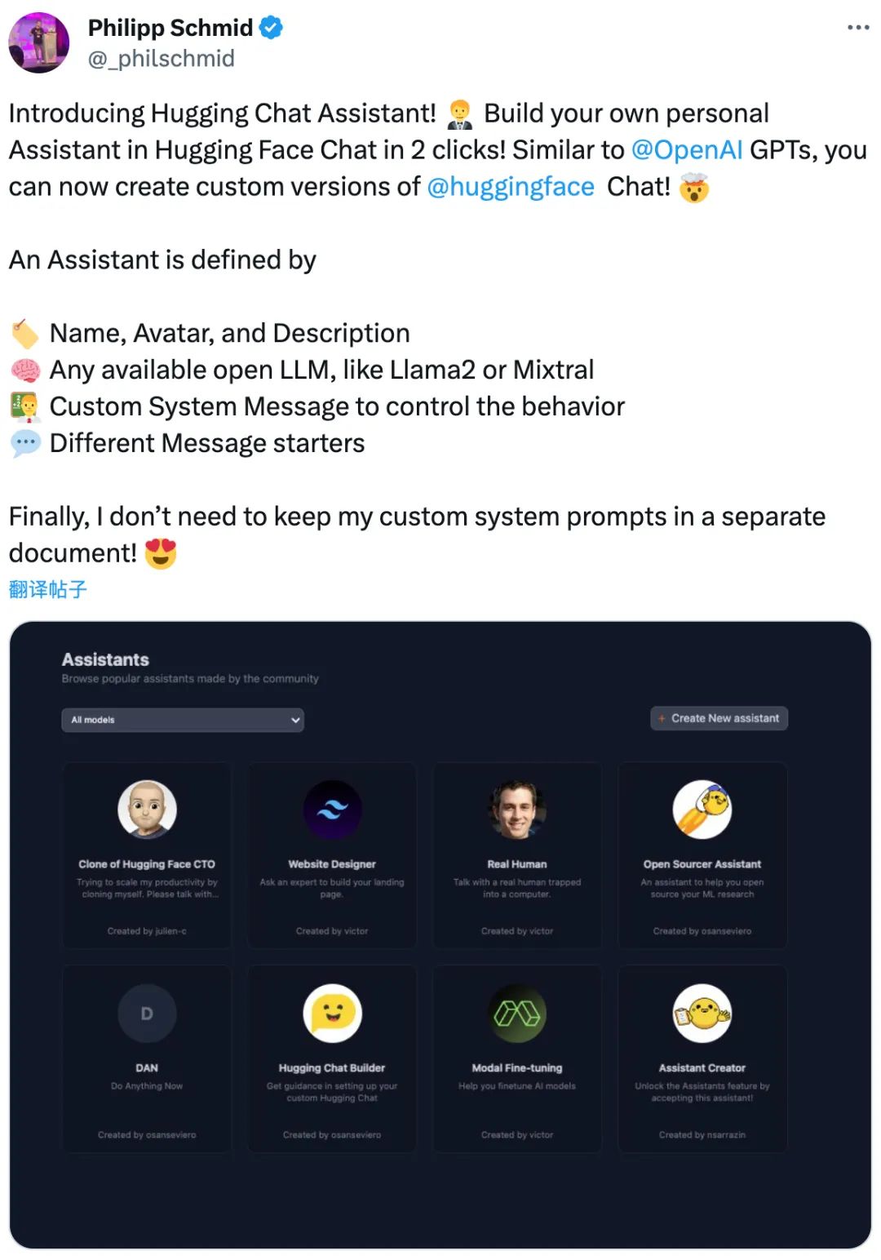The image size is (881, 1260).
Task: Open the @_philschmid handle
Action: [162, 59]
